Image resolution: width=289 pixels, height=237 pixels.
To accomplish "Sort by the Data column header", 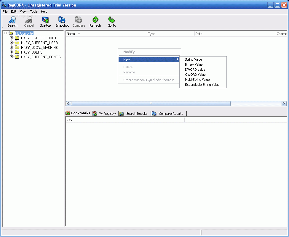I will coord(235,34).
